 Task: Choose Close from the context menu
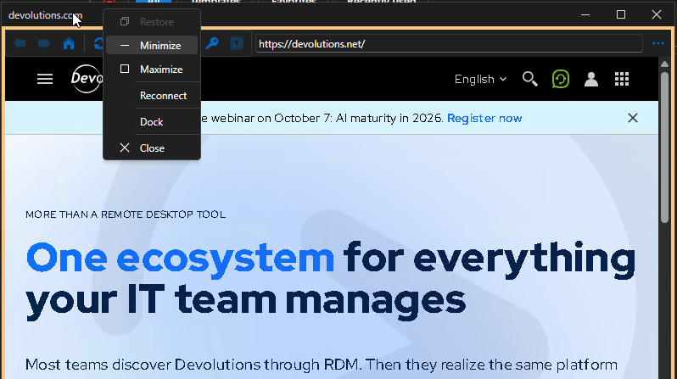(x=152, y=148)
